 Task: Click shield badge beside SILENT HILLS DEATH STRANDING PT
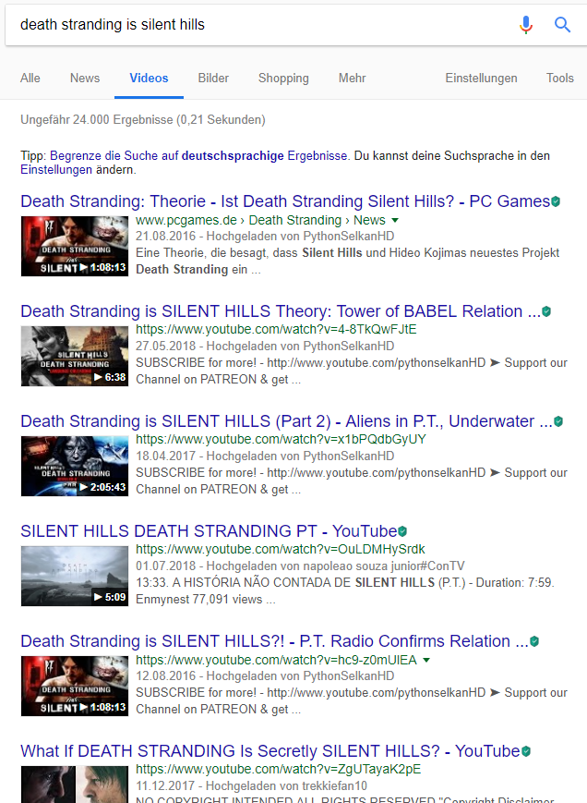[402, 531]
